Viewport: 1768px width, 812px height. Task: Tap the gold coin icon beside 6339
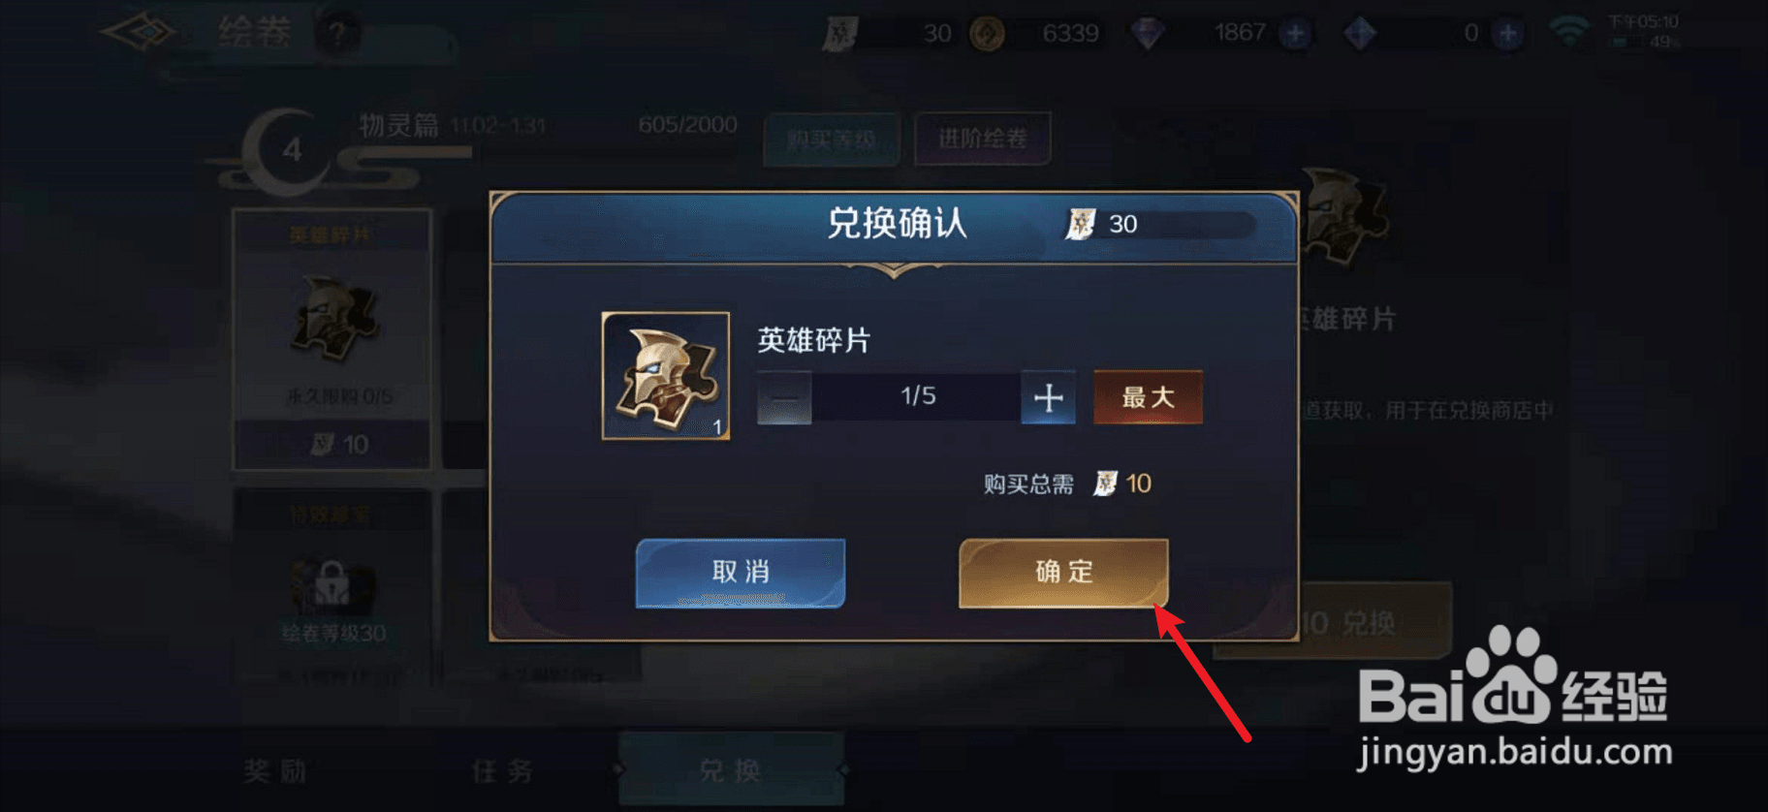(988, 34)
